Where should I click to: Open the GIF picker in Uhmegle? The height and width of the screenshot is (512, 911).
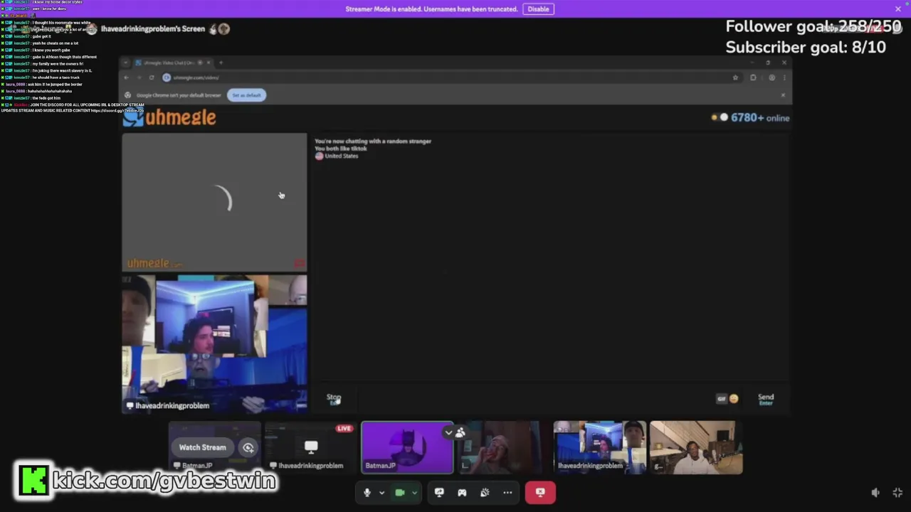tap(721, 399)
